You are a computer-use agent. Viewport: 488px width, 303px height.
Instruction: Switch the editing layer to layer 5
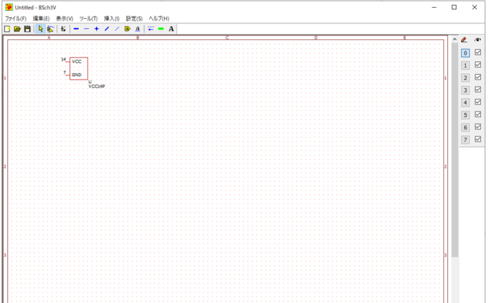(x=465, y=115)
